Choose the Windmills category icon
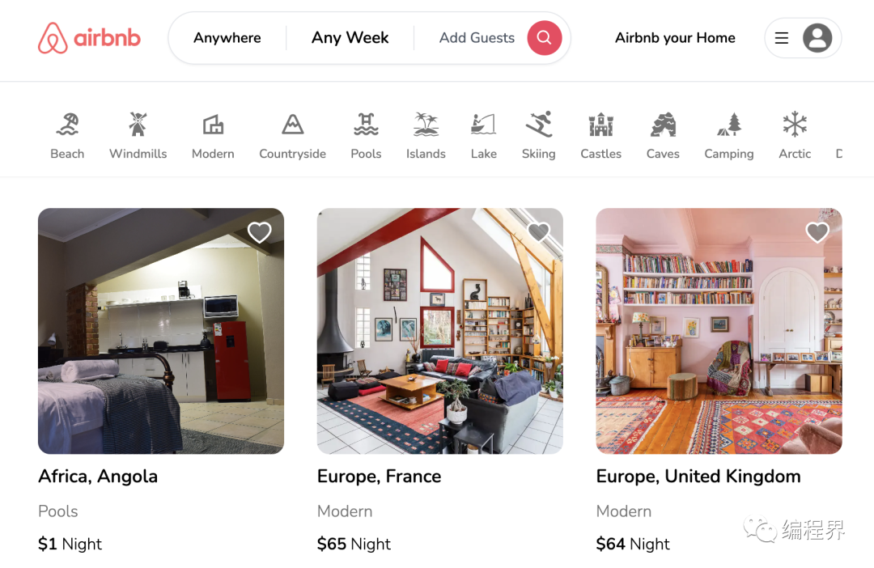Image resolution: width=874 pixels, height=568 pixels. (x=138, y=125)
